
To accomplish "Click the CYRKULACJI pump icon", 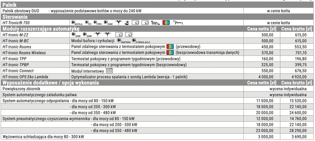I will click(141, 41).
